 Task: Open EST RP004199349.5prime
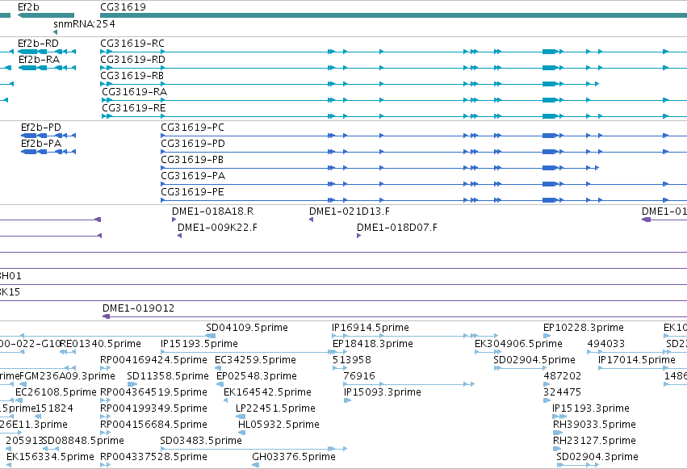click(x=153, y=408)
